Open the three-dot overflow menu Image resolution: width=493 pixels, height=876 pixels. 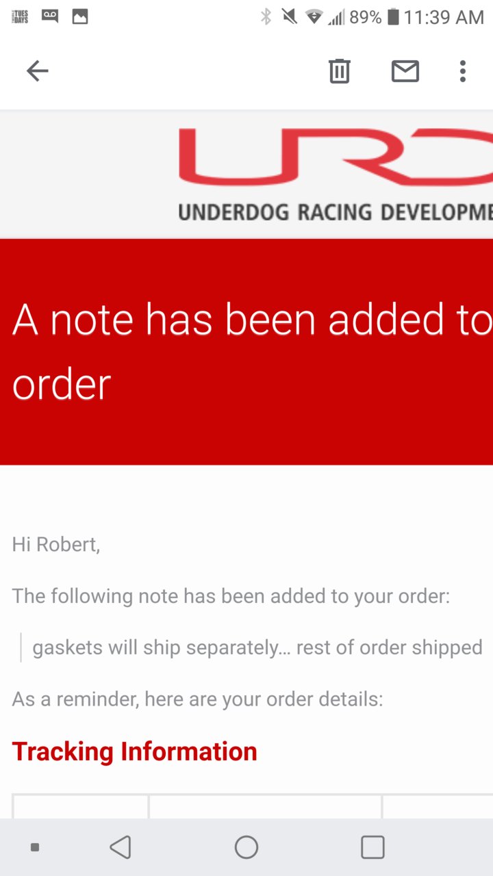(x=463, y=70)
